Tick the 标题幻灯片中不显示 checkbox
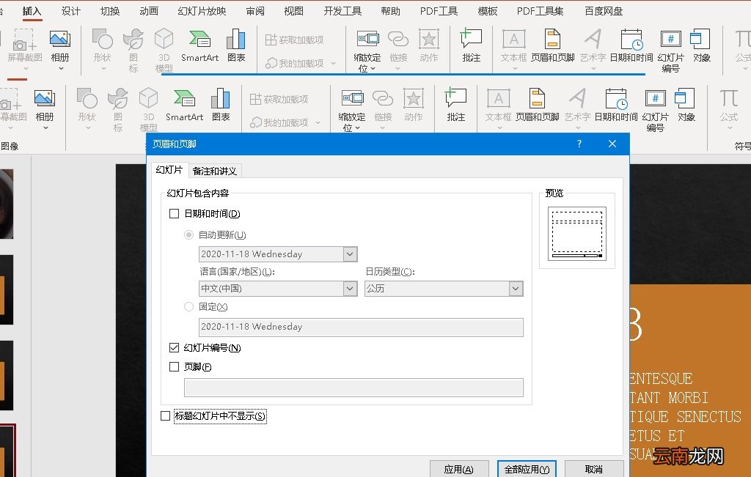The image size is (751, 477). 165,416
